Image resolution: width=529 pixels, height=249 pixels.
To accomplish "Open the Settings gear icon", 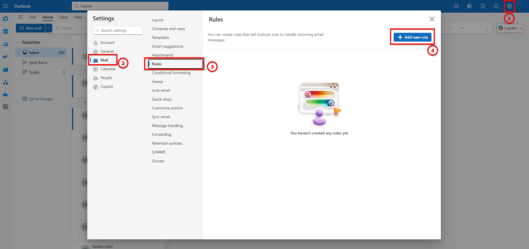I will coord(509,6).
